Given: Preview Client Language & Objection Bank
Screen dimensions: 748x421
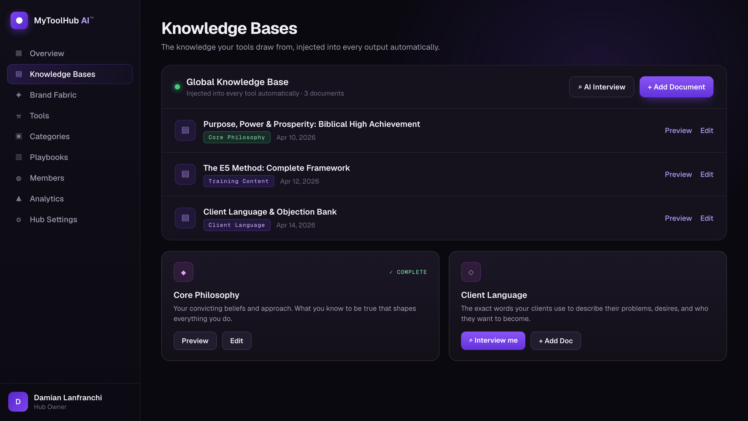Looking at the screenshot, I should coord(678,218).
